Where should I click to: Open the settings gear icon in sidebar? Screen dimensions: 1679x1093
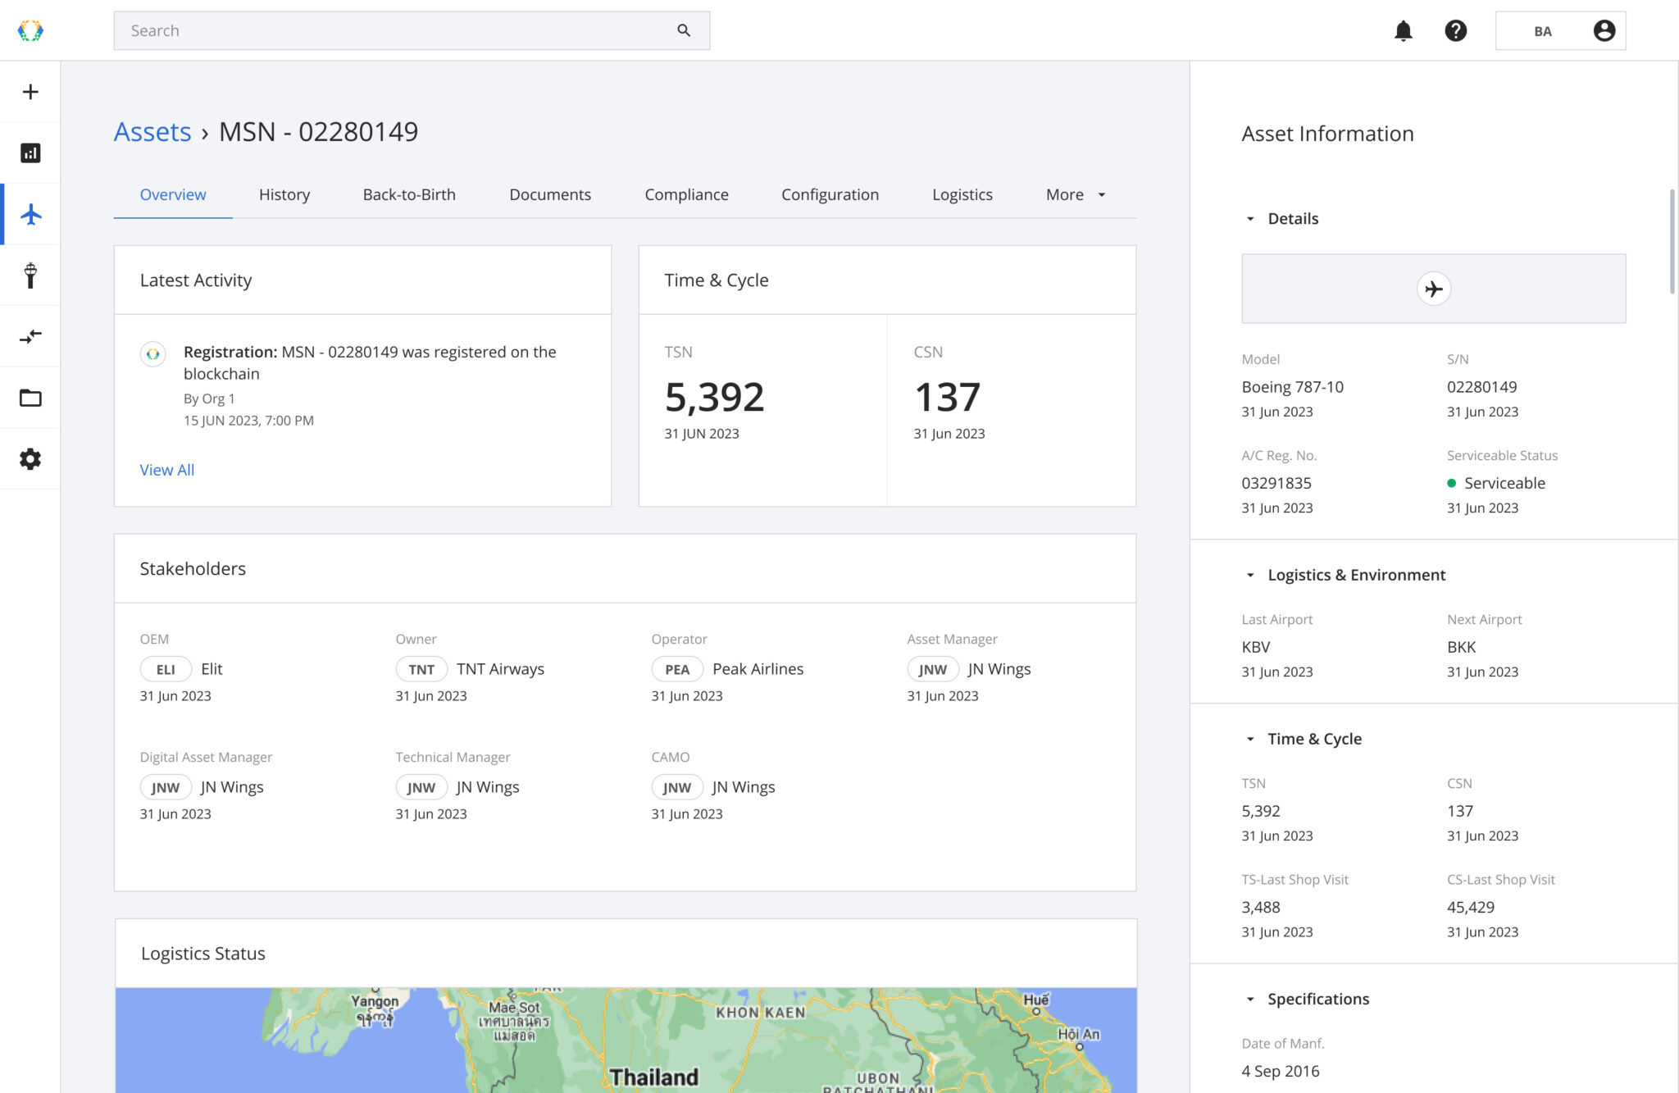coord(30,459)
